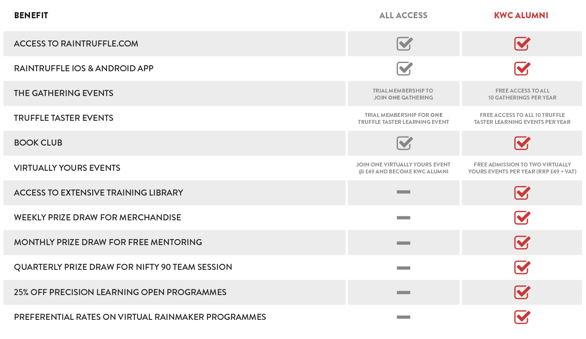Click the grey dash for Extensive Training Library
The image size is (586, 339).
pos(403,192)
